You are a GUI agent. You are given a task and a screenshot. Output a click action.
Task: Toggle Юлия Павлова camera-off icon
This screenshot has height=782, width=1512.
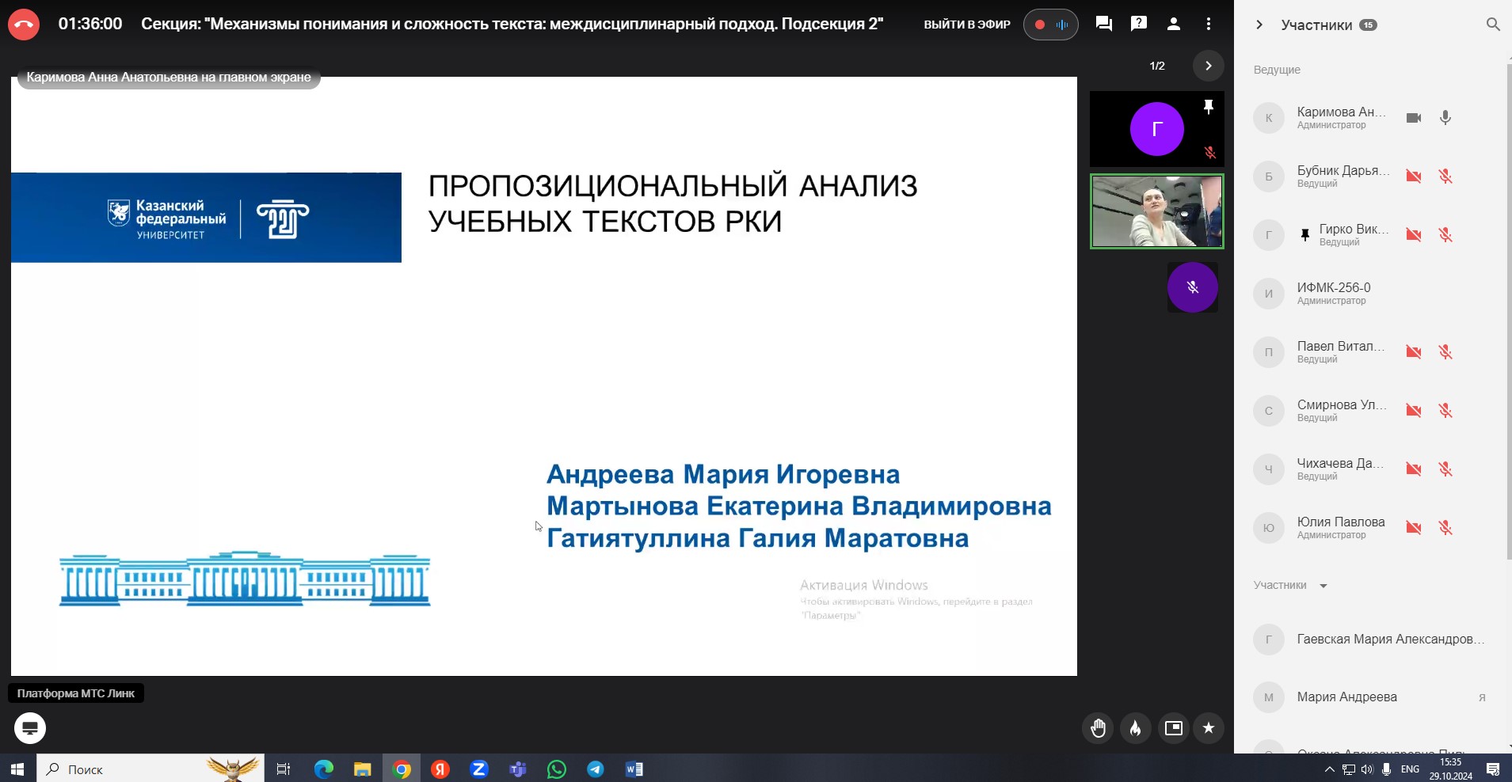pos(1414,528)
